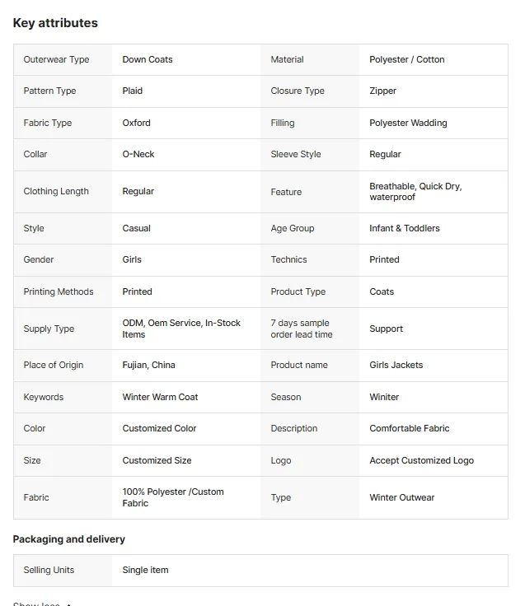The height and width of the screenshot is (606, 525).
Task: Select the Oxford fabric type value
Action: (136, 123)
